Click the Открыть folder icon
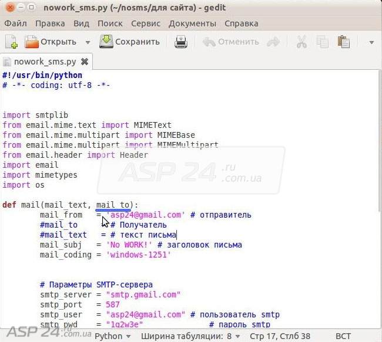This screenshot has width=382, height=342. [32, 42]
